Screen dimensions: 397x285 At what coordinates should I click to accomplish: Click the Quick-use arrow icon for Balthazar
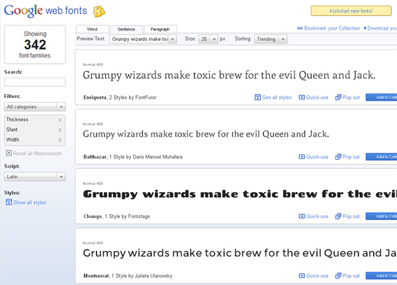click(302, 156)
